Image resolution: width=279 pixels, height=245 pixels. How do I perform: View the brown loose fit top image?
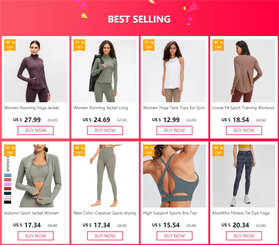click(x=244, y=71)
